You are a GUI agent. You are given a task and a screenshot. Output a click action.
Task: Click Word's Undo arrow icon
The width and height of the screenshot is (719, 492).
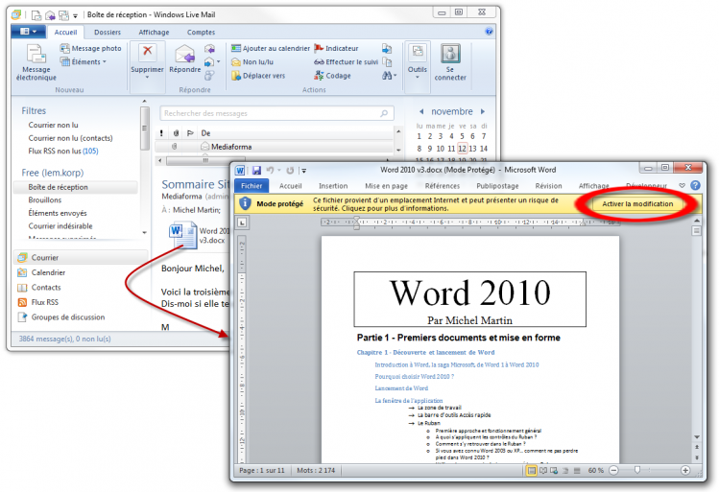coord(270,171)
